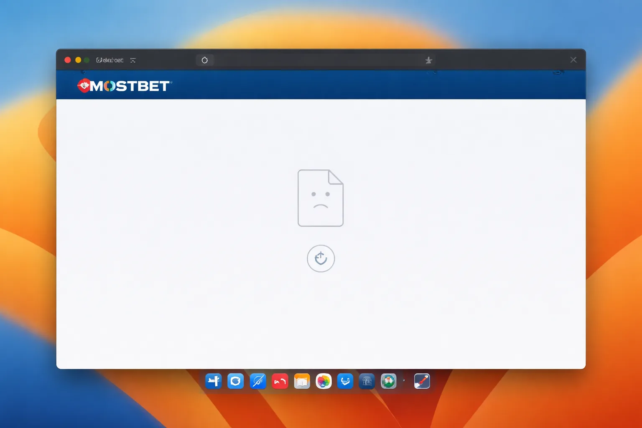Screen dimensions: 642x428
Task: Open the round green globe dock icon
Action: point(388,381)
